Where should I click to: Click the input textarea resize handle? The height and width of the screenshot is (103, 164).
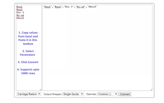click(40, 90)
